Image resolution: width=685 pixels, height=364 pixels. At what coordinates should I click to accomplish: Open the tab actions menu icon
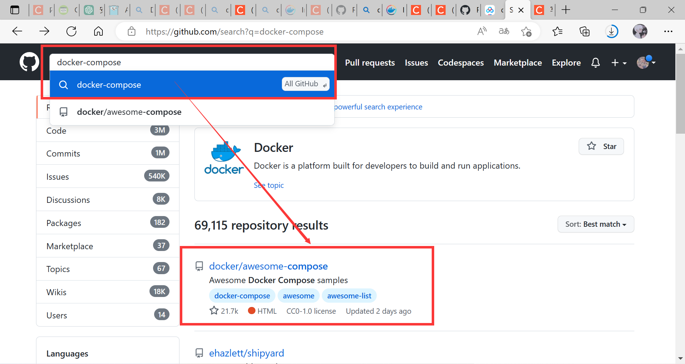15,10
